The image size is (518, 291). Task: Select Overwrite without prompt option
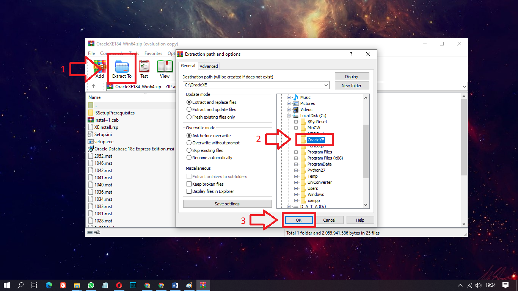pyautogui.click(x=213, y=143)
